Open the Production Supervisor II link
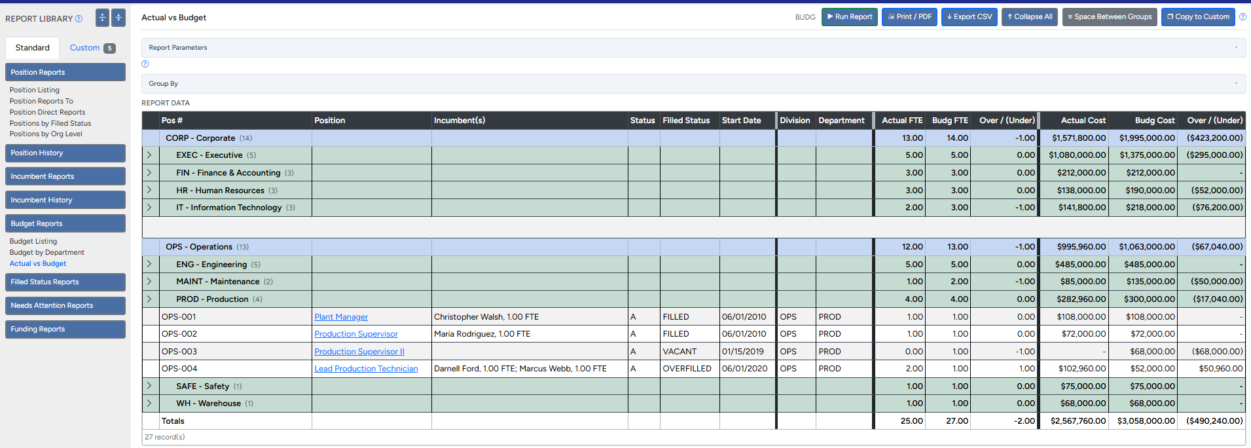This screenshot has width=1251, height=448. pos(359,352)
